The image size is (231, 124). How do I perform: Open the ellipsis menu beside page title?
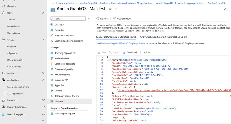click(x=116, y=9)
